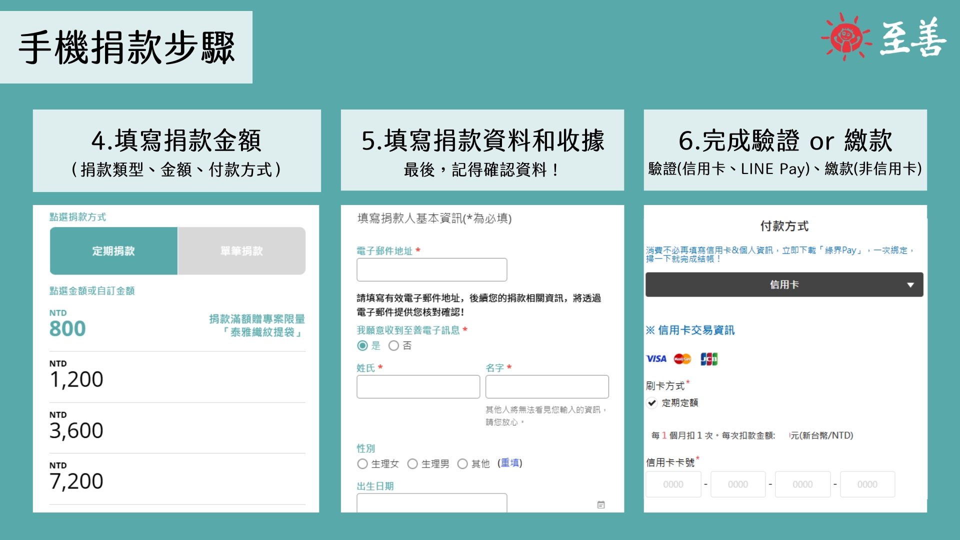
Task: Click the first credit card number box
Action: (673, 484)
